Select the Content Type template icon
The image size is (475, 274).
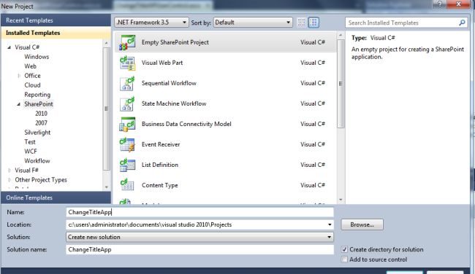(x=127, y=185)
